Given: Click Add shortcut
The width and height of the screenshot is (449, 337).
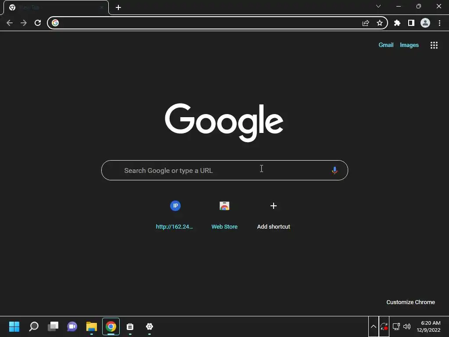Looking at the screenshot, I should pyautogui.click(x=274, y=214).
